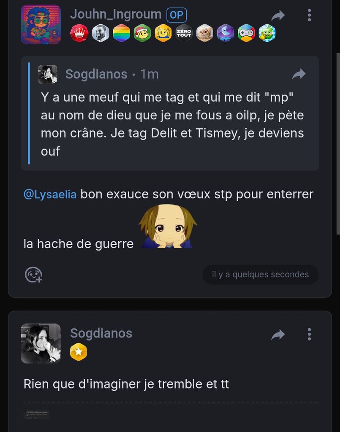Add an emoji reaction to Jouhn_Ingroum's post
This screenshot has height=432, width=340.
tap(33, 275)
